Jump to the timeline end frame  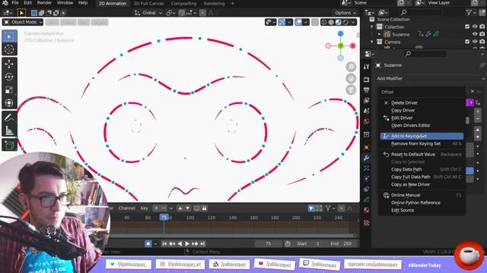[x=202, y=244]
